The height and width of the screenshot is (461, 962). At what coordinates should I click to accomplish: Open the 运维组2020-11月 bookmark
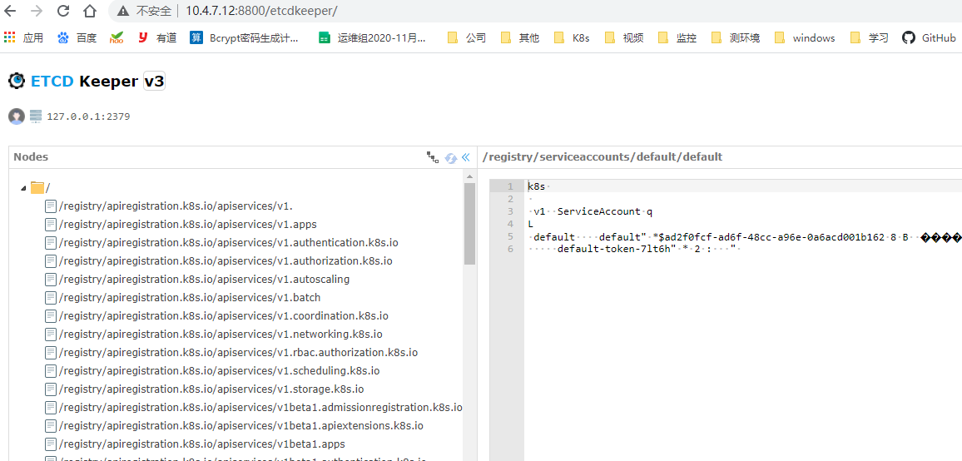[x=373, y=38]
